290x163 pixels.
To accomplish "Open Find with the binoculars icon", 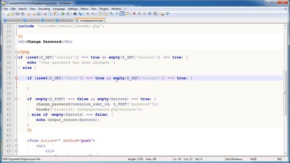I will 75,14.
